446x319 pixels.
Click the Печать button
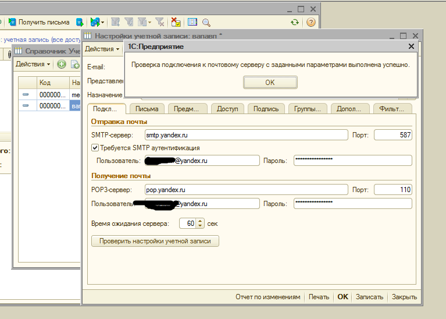click(319, 297)
